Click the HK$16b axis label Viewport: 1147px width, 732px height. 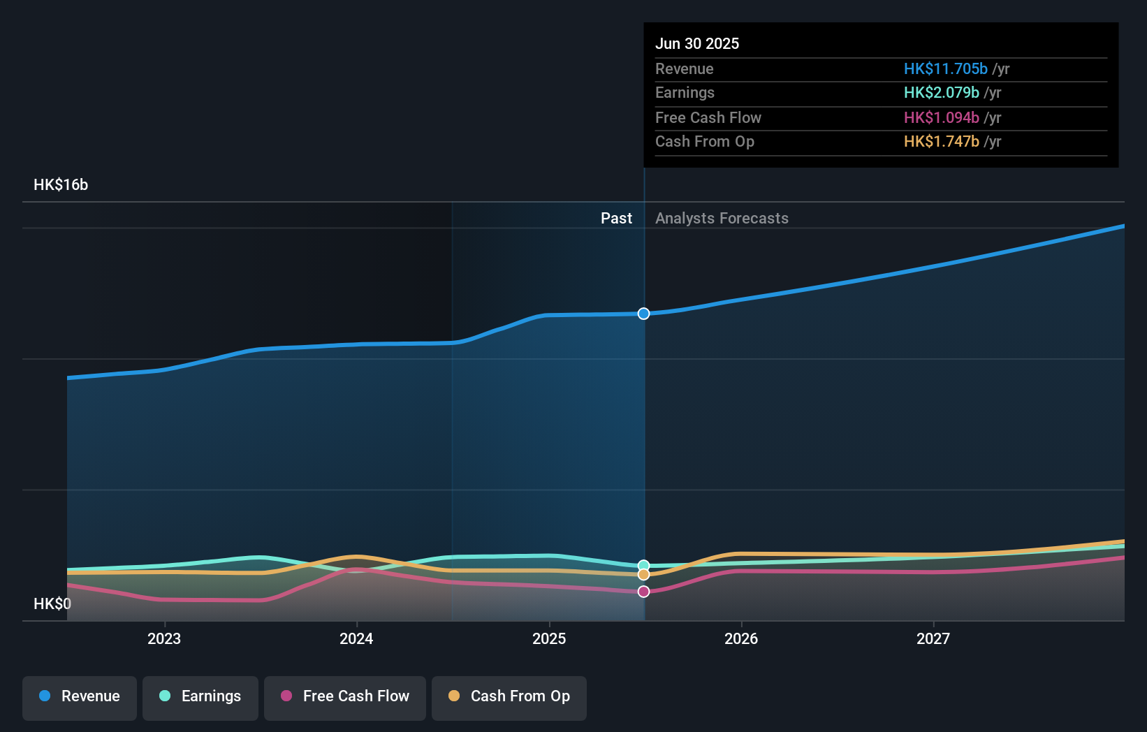60,185
